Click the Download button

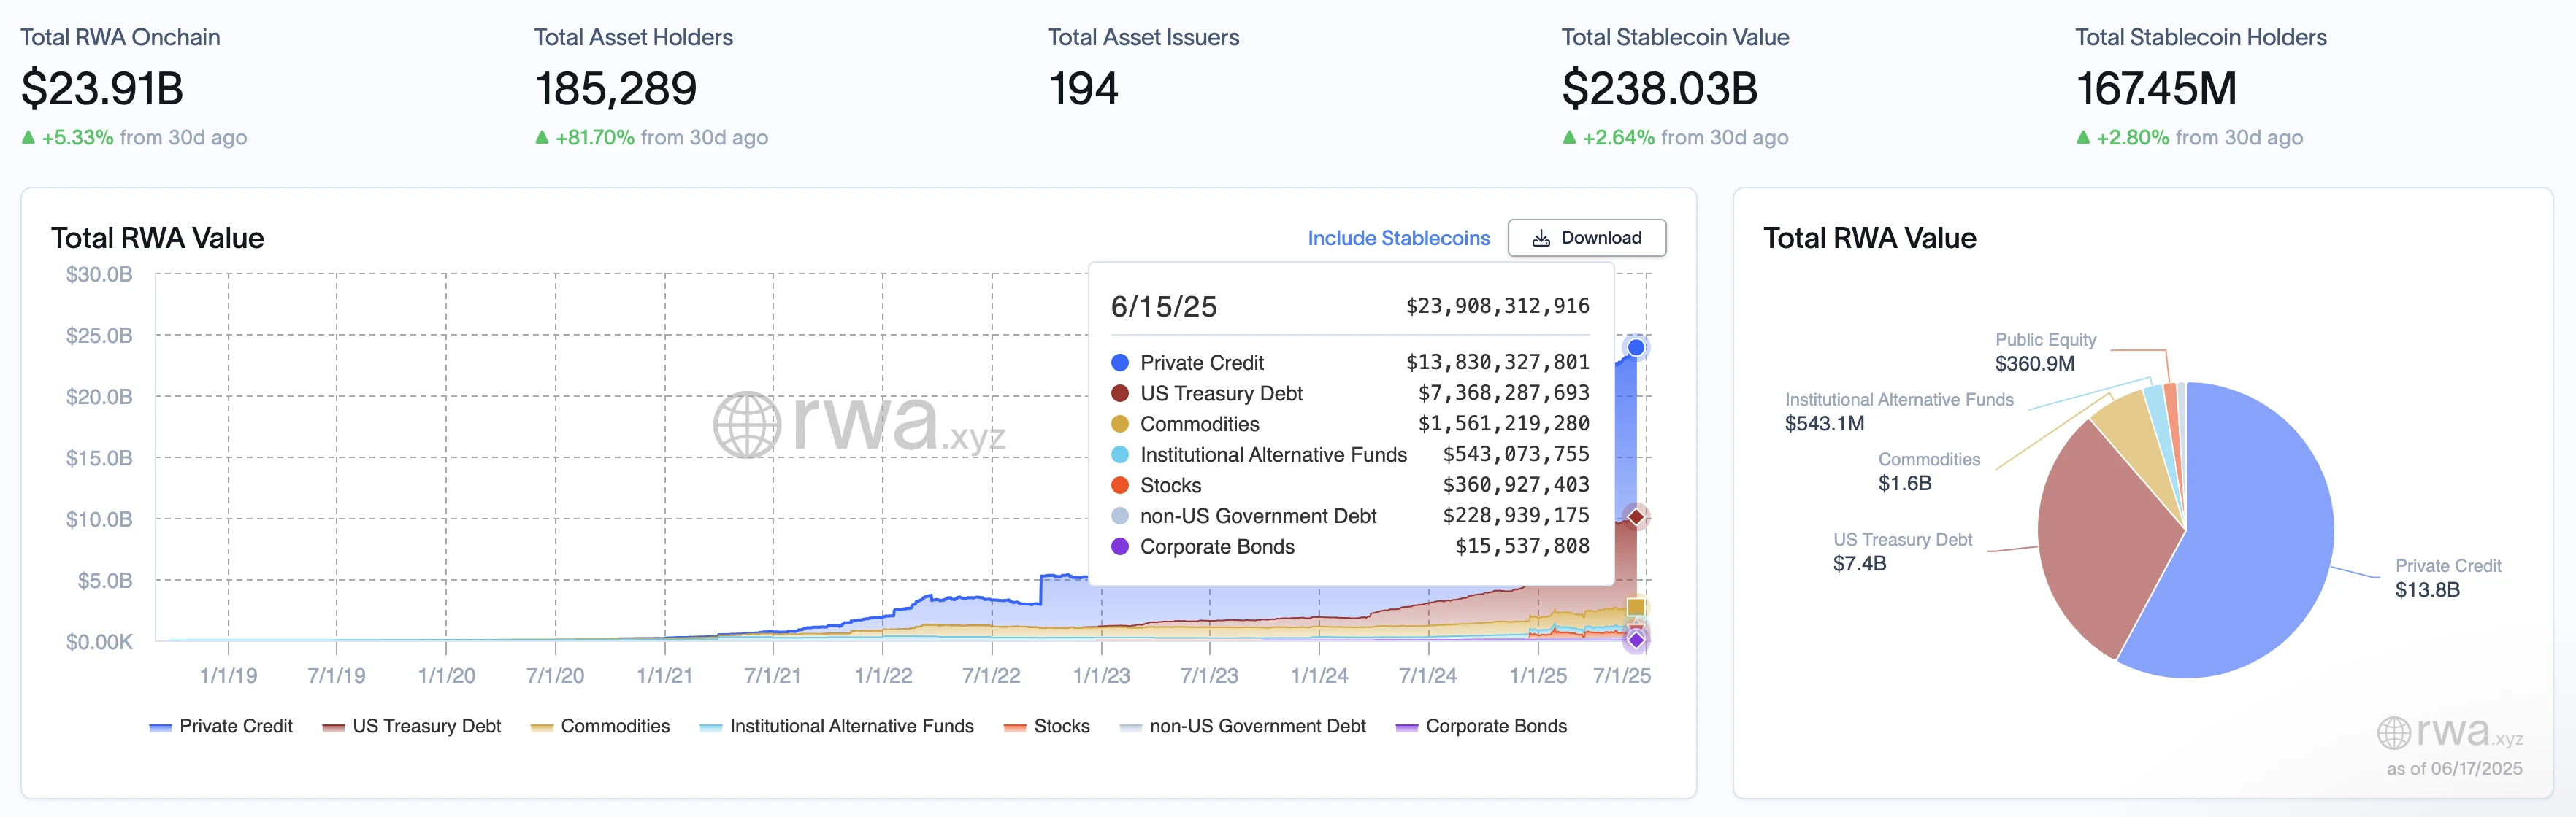pos(1586,238)
